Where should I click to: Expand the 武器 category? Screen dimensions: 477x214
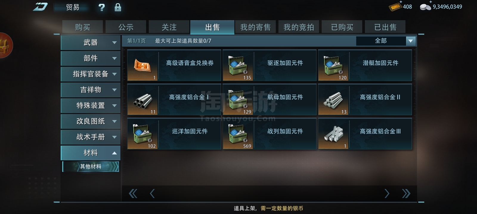point(91,43)
